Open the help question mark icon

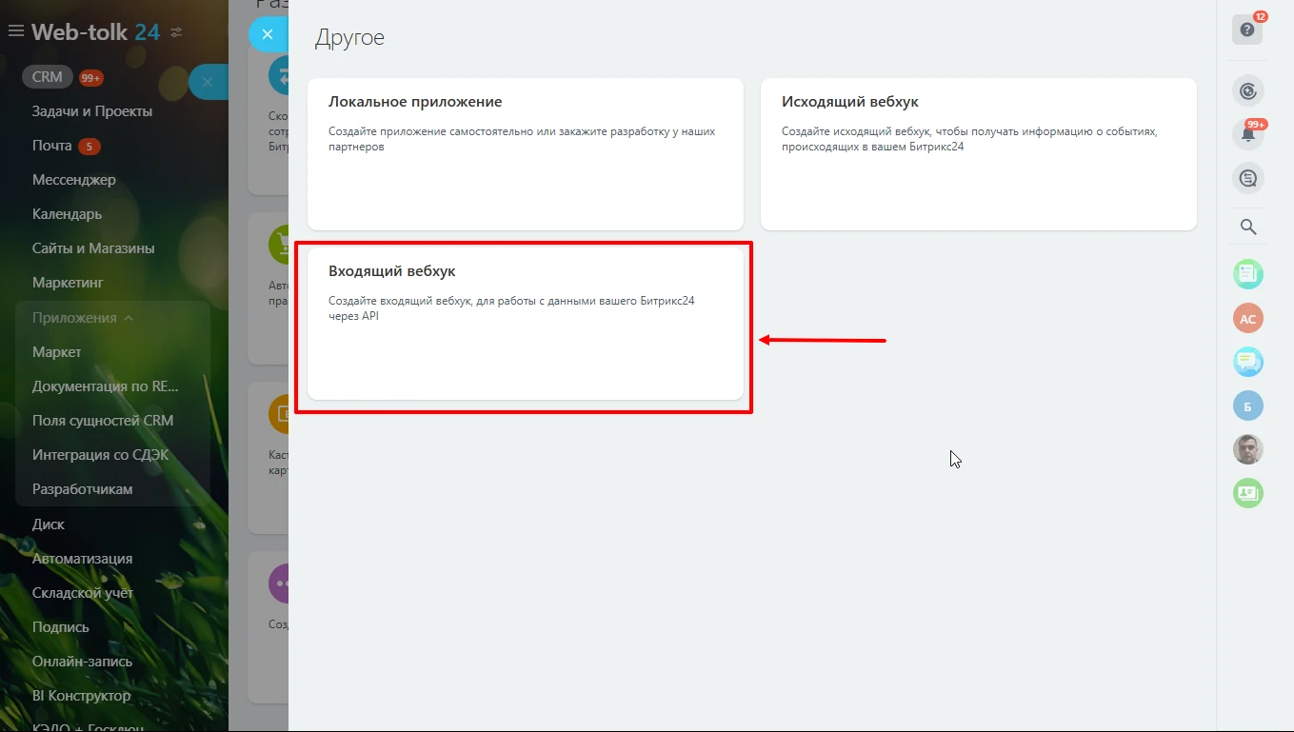[1247, 30]
